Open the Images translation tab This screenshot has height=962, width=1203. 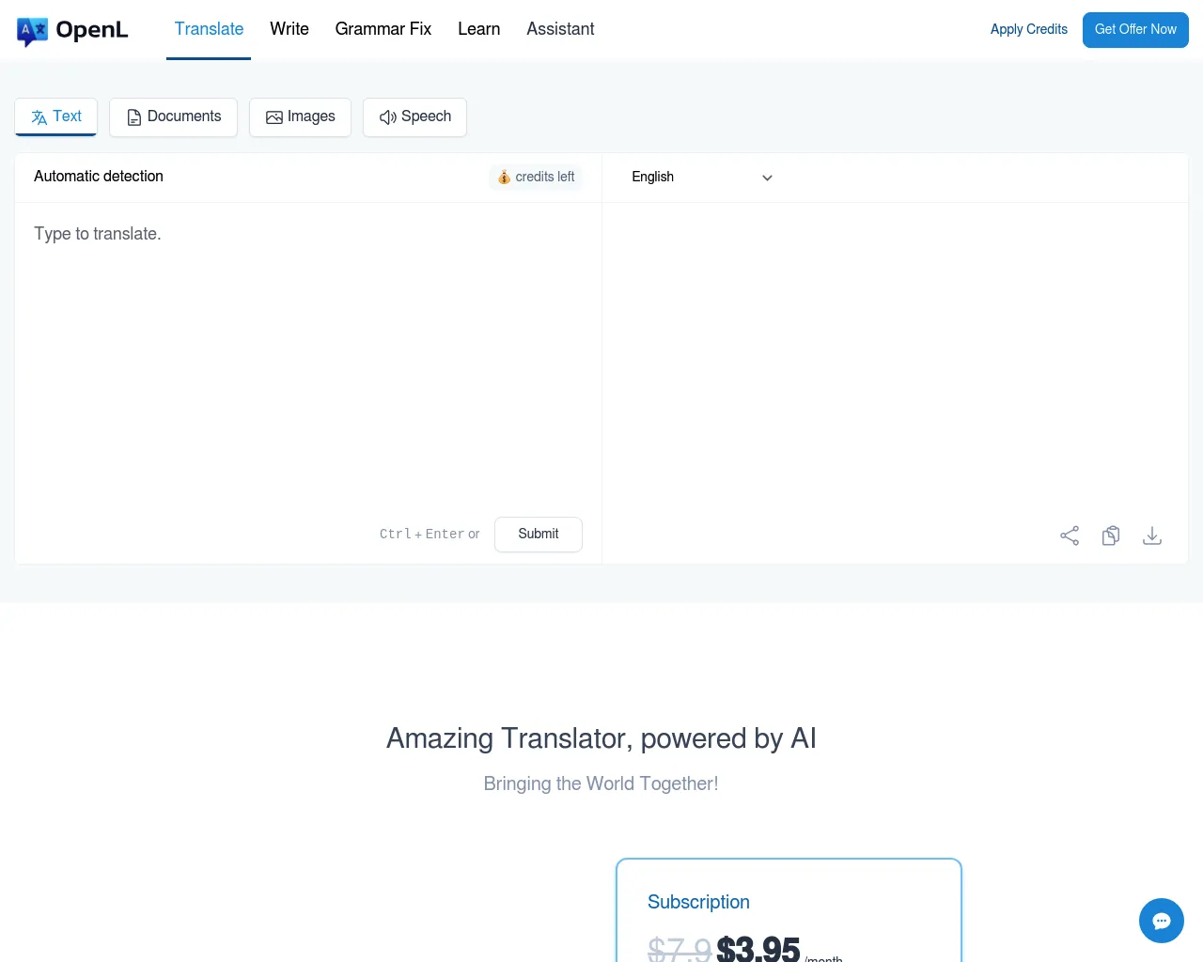[300, 116]
